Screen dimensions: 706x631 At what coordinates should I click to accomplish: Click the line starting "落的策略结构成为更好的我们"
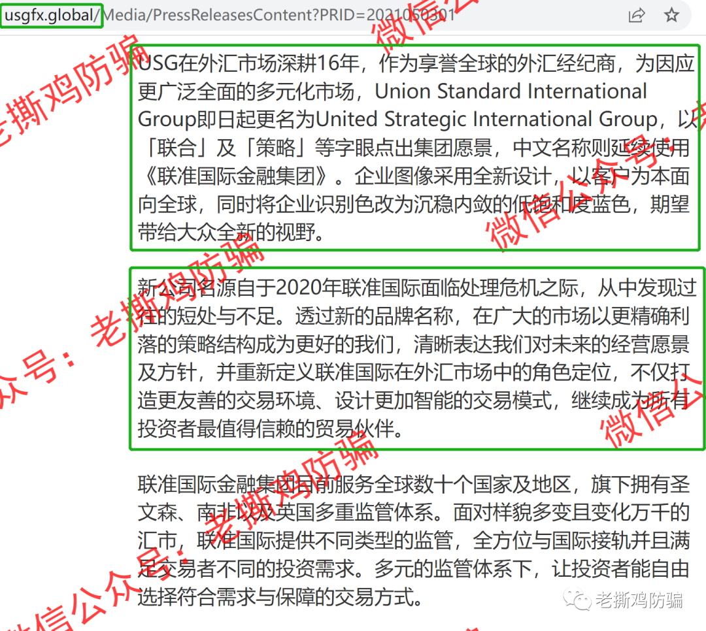414,344
